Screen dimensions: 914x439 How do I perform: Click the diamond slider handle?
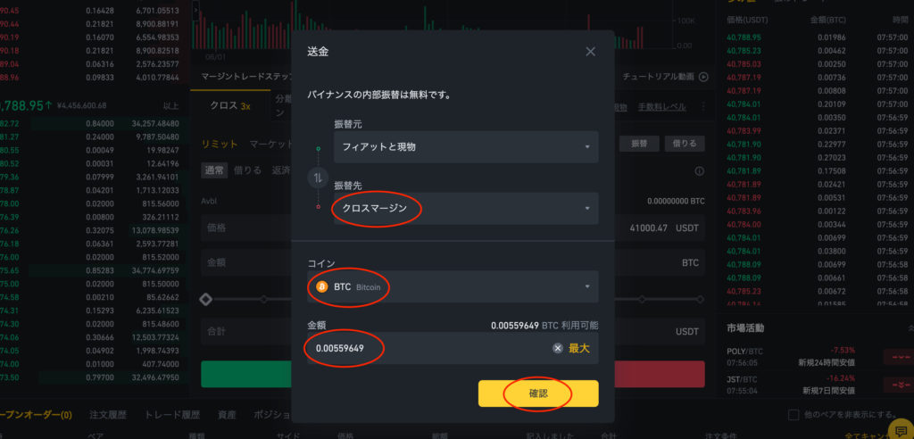pos(205,300)
